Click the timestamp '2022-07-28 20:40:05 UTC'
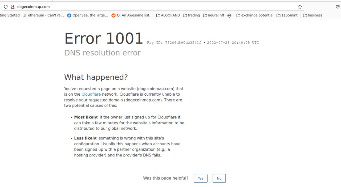 (x=233, y=43)
